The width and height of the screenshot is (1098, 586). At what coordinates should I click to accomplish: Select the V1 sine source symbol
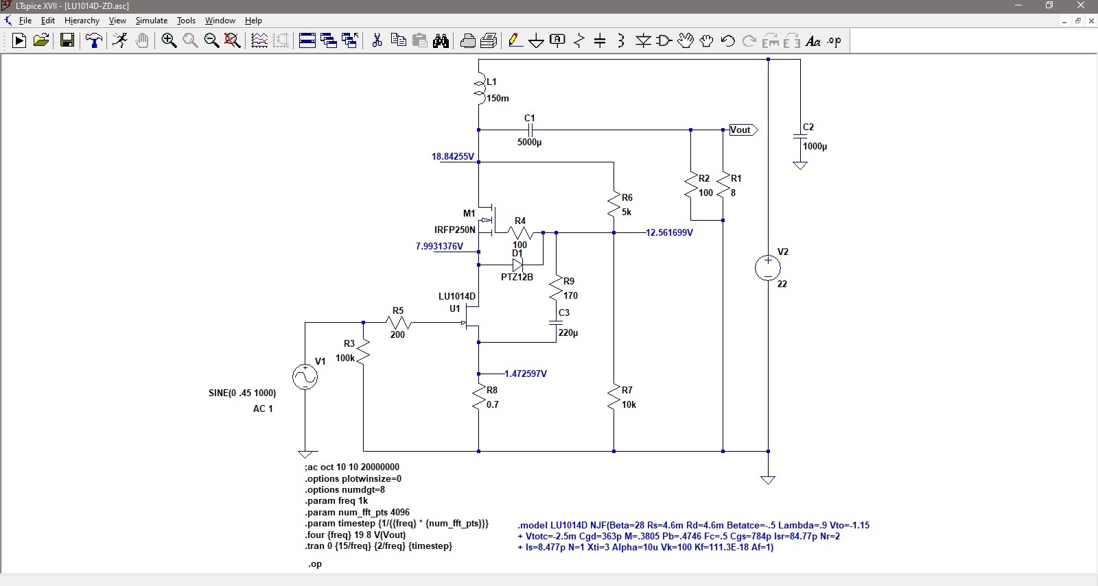pyautogui.click(x=305, y=377)
